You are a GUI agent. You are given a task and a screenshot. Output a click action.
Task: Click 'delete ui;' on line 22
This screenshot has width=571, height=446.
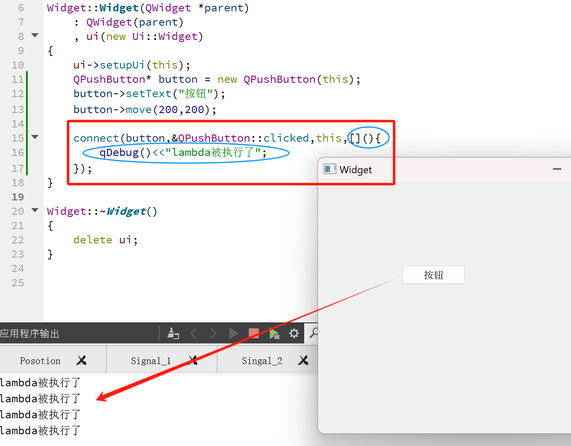tap(105, 240)
